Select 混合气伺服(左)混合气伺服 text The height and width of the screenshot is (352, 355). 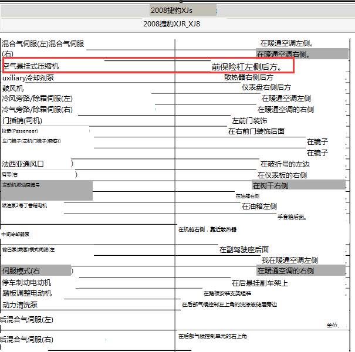click(x=43, y=43)
